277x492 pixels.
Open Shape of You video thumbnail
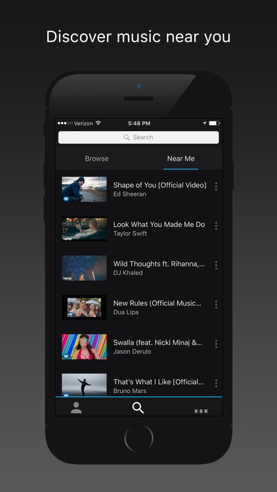[x=84, y=189]
